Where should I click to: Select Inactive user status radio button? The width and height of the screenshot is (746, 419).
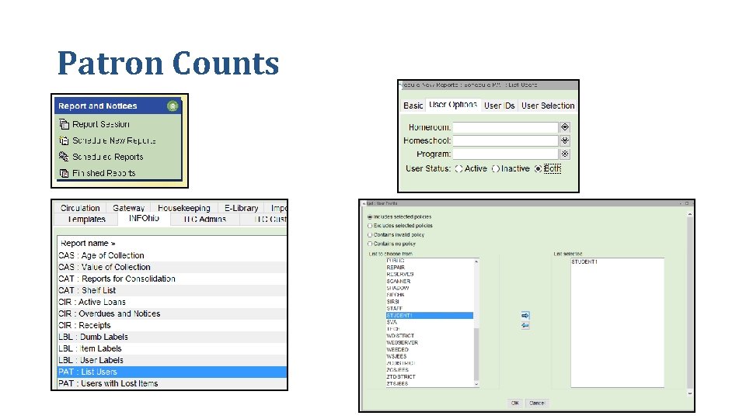pos(496,168)
